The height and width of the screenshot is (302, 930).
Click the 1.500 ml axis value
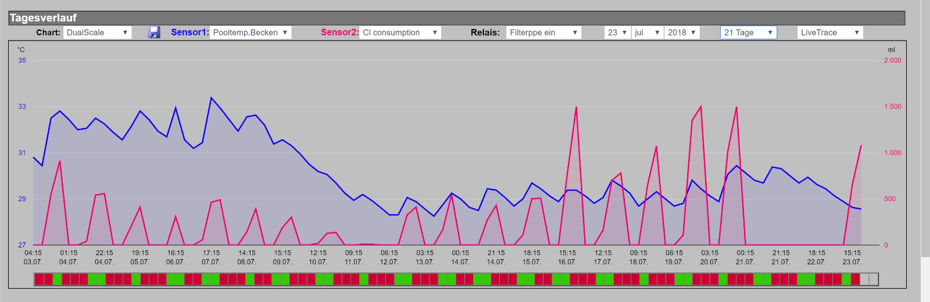[893, 107]
